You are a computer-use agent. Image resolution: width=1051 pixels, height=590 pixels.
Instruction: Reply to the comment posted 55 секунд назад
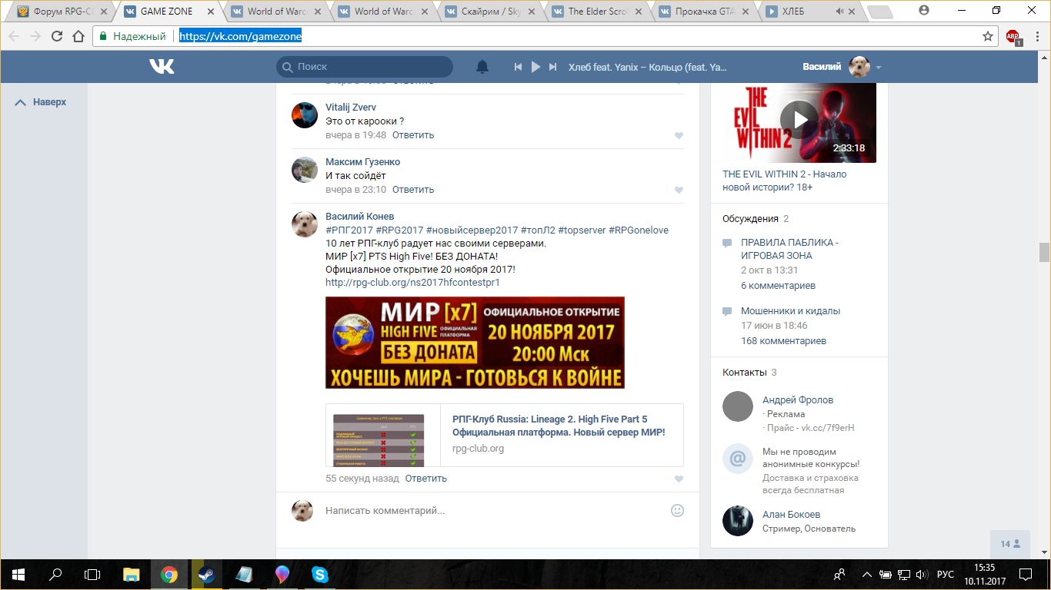[x=425, y=479]
